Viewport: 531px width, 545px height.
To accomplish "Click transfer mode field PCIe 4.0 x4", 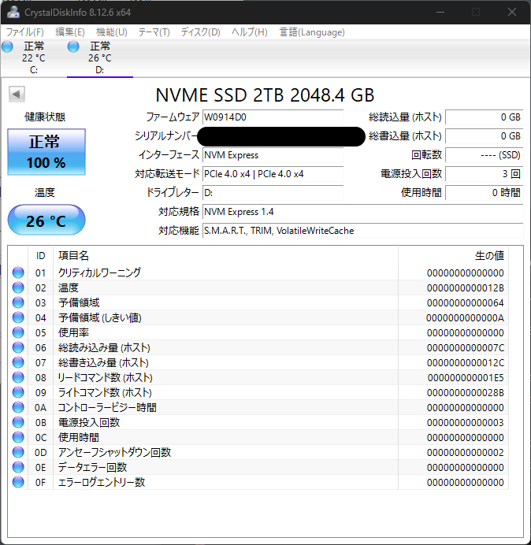I will click(x=273, y=174).
